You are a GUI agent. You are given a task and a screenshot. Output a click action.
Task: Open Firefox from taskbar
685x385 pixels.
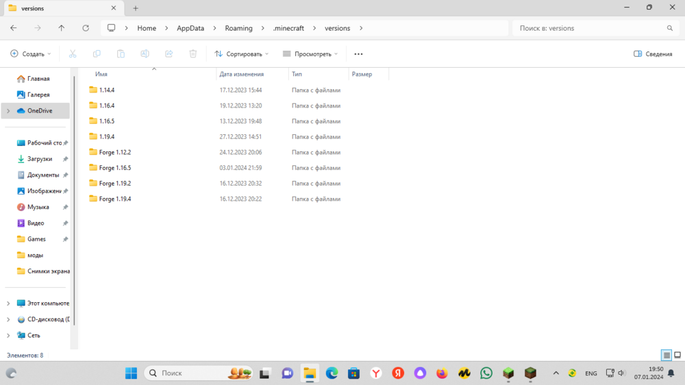(x=442, y=373)
